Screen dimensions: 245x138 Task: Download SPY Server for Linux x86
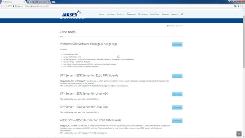click(x=177, y=107)
